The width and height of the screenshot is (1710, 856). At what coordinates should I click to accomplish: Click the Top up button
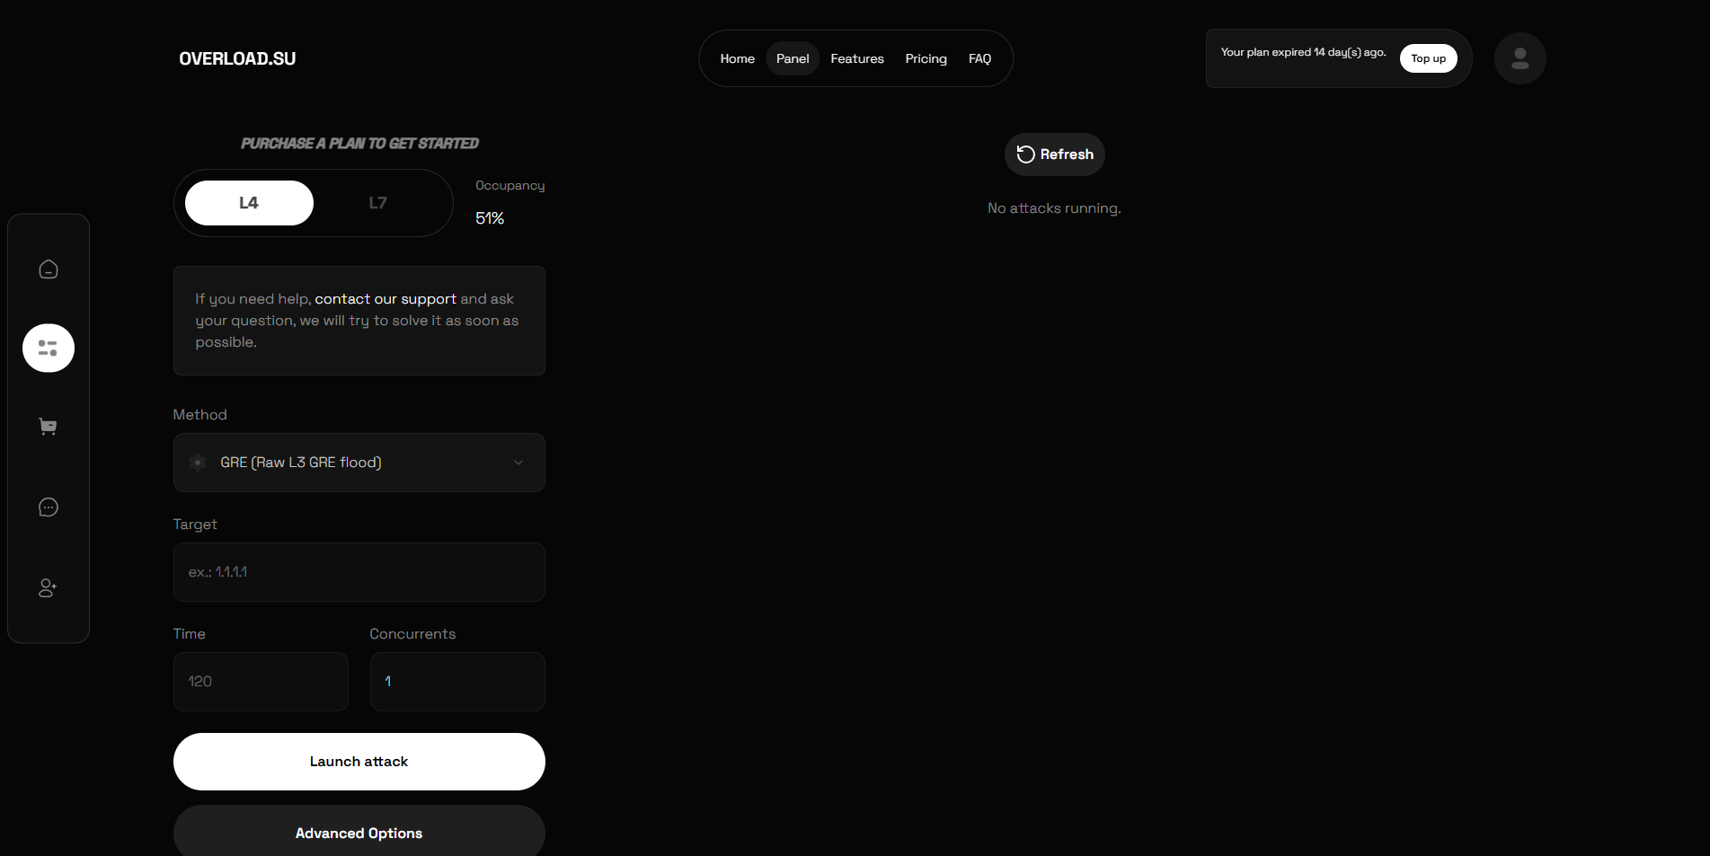(1428, 58)
